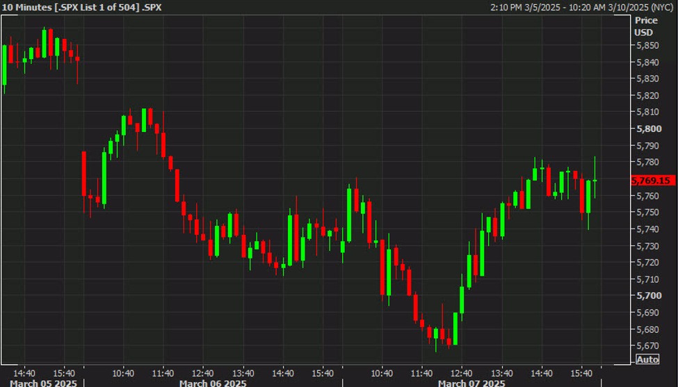Click the 'March 05 2025' date label

[43, 383]
